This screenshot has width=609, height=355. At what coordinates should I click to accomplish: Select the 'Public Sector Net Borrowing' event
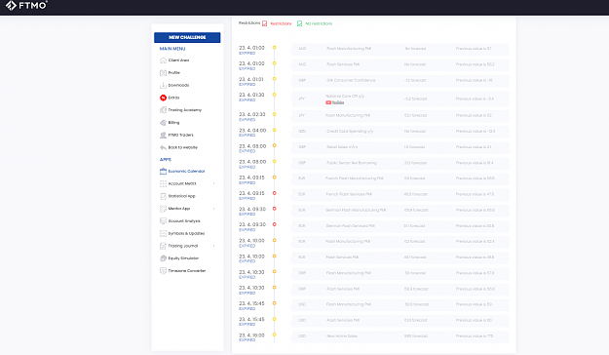pos(352,163)
